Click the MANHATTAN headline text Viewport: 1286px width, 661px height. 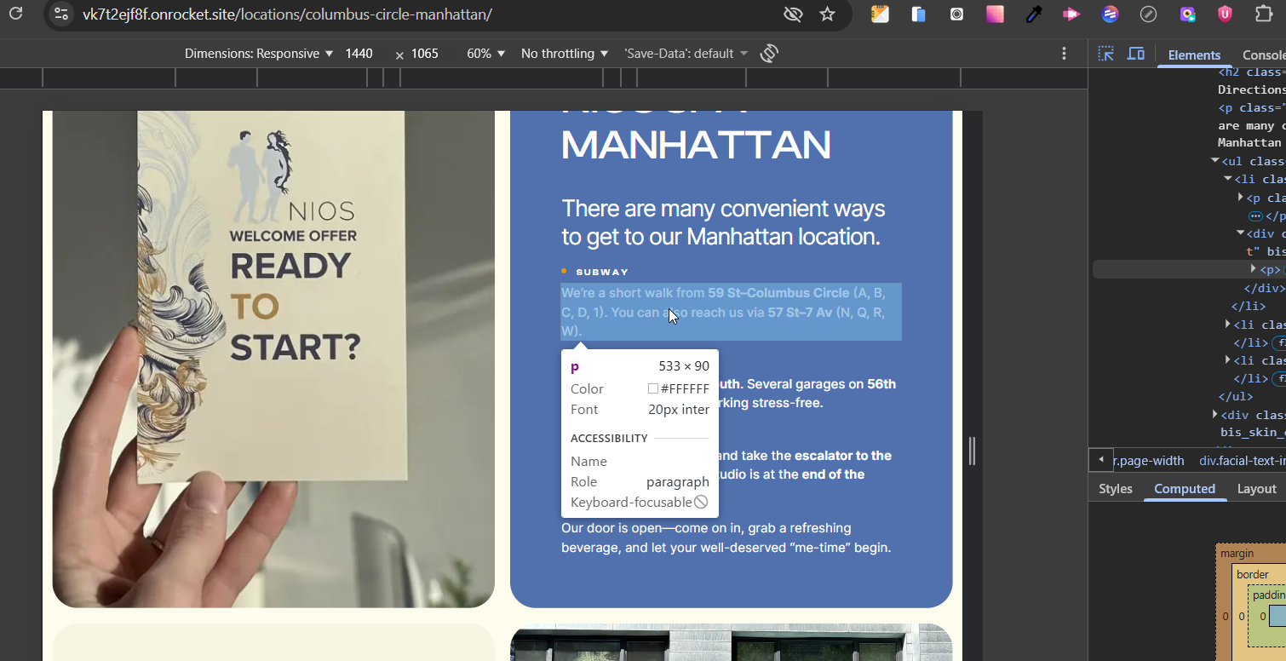tap(696, 146)
